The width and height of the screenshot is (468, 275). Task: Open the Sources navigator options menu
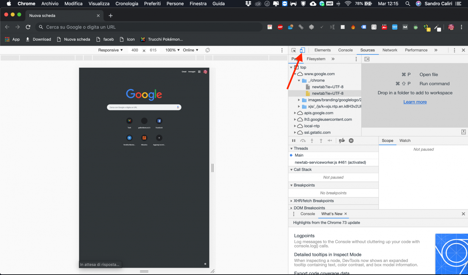coord(356,59)
